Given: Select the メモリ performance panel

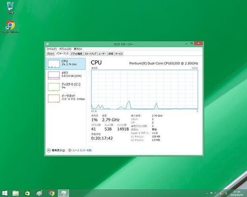Looking at the screenshot, I should click(x=66, y=75).
